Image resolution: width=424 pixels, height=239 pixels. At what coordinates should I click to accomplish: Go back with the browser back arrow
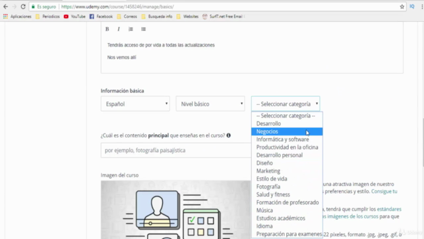(5, 7)
